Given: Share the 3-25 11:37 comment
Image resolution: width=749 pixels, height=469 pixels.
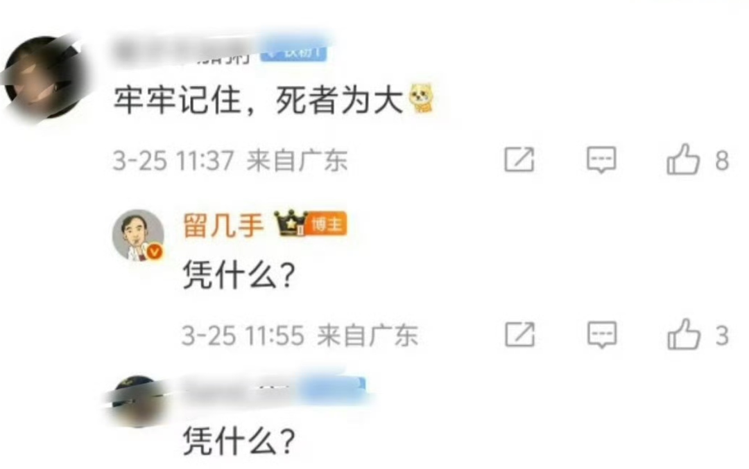Looking at the screenshot, I should [519, 160].
